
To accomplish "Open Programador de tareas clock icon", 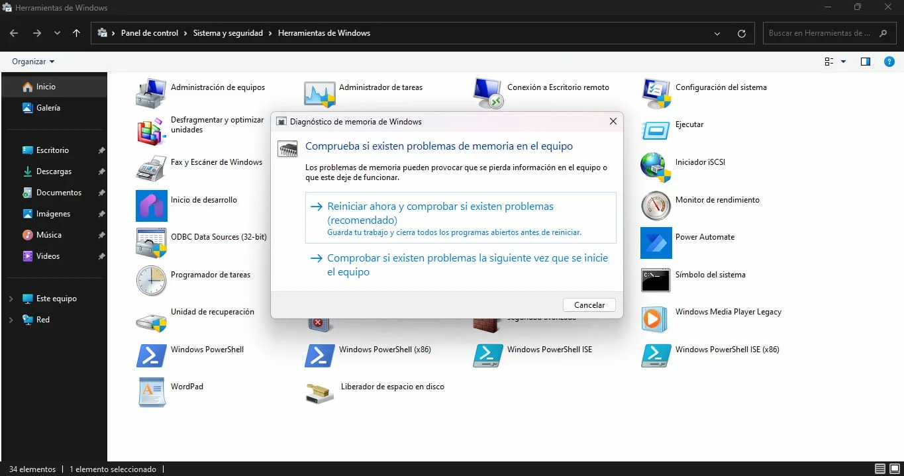I will pyautogui.click(x=151, y=281).
